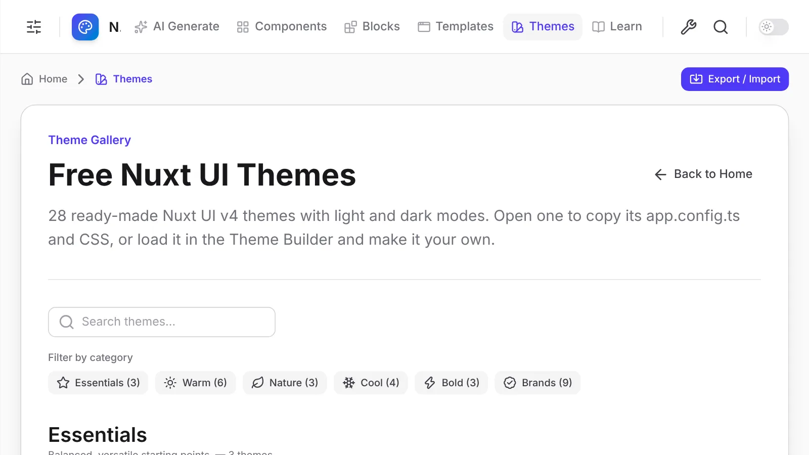Open the Learn nav item
Viewport: 809px width, 455px height.
click(617, 27)
